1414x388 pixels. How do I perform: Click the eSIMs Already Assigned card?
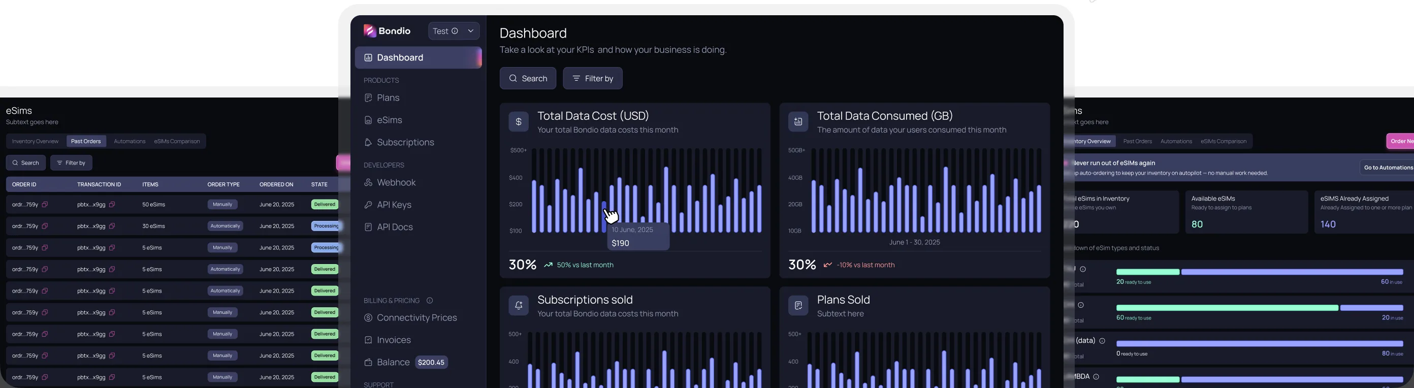[x=1364, y=212]
